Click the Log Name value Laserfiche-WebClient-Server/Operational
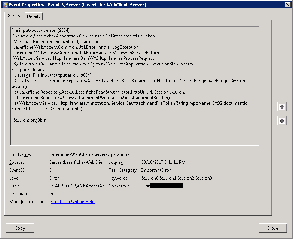This screenshot has height=239, width=293. 90,154
